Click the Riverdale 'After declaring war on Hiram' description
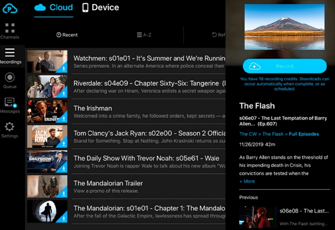The image size is (335, 230). click(149, 91)
